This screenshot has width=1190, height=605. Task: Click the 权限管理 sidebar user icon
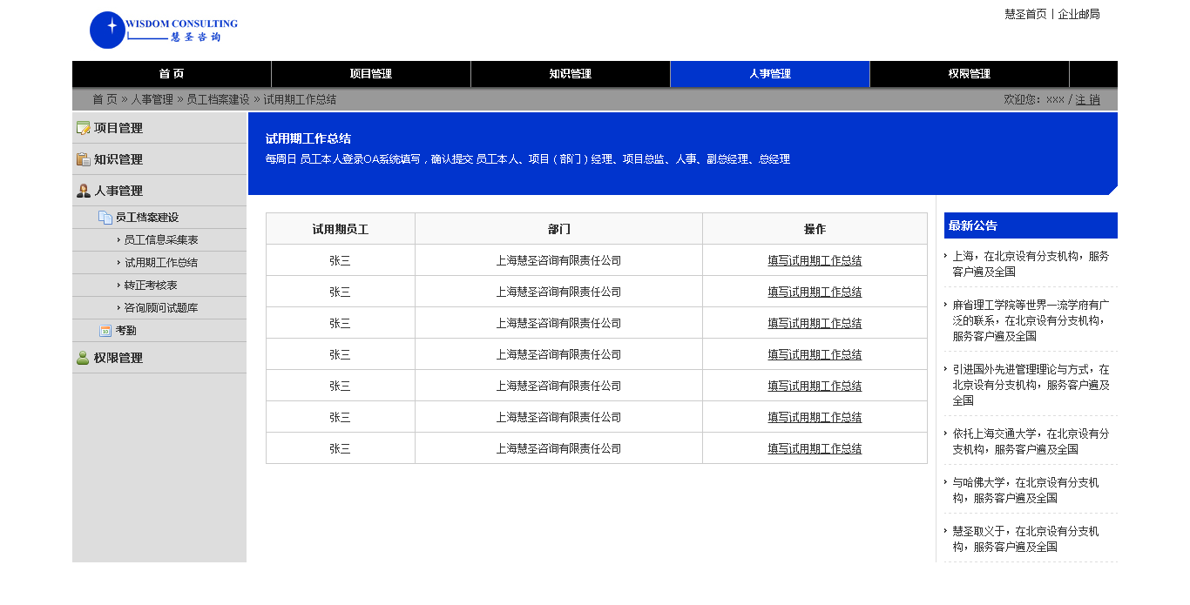click(x=84, y=358)
